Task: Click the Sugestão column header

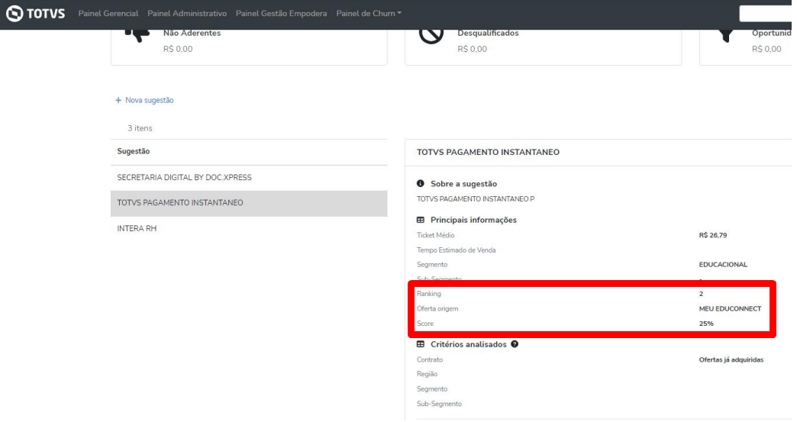Action: tap(134, 151)
